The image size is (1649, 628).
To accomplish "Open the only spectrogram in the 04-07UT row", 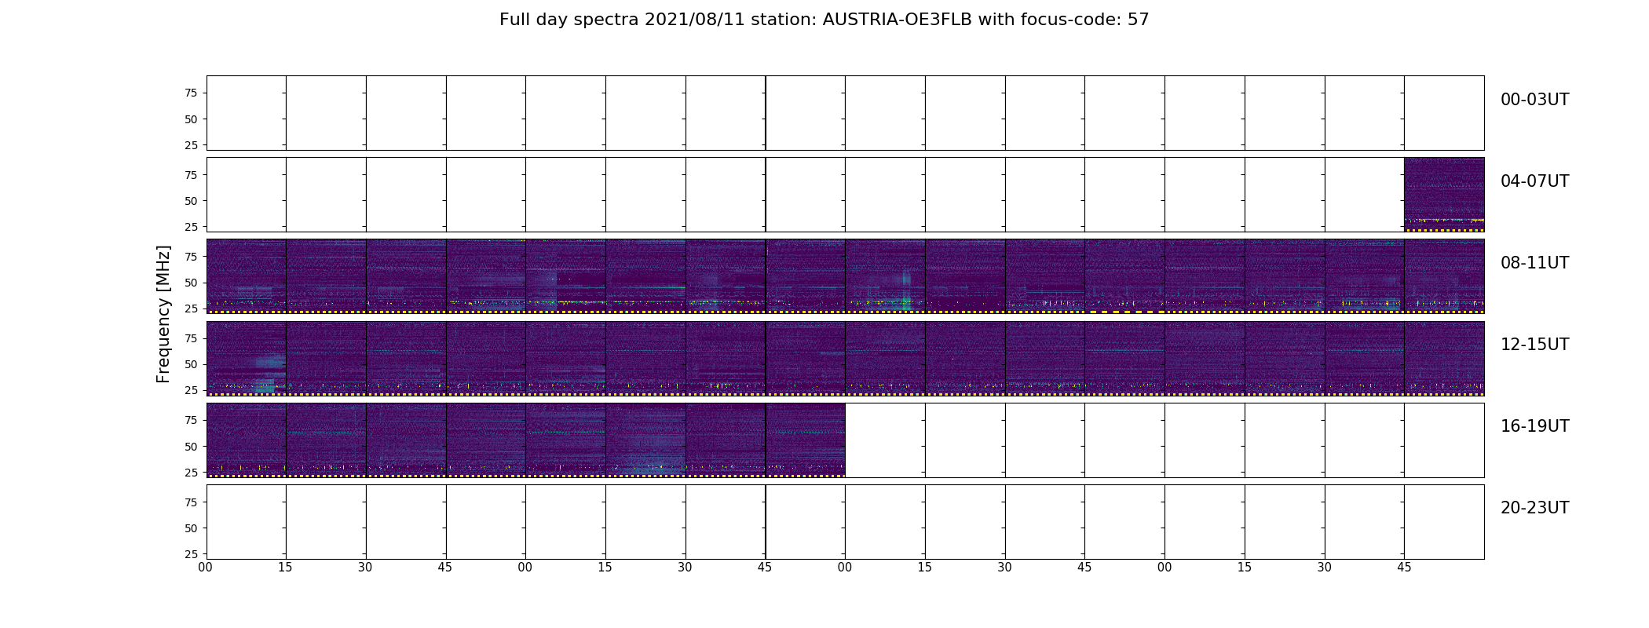I will pyautogui.click(x=1444, y=195).
